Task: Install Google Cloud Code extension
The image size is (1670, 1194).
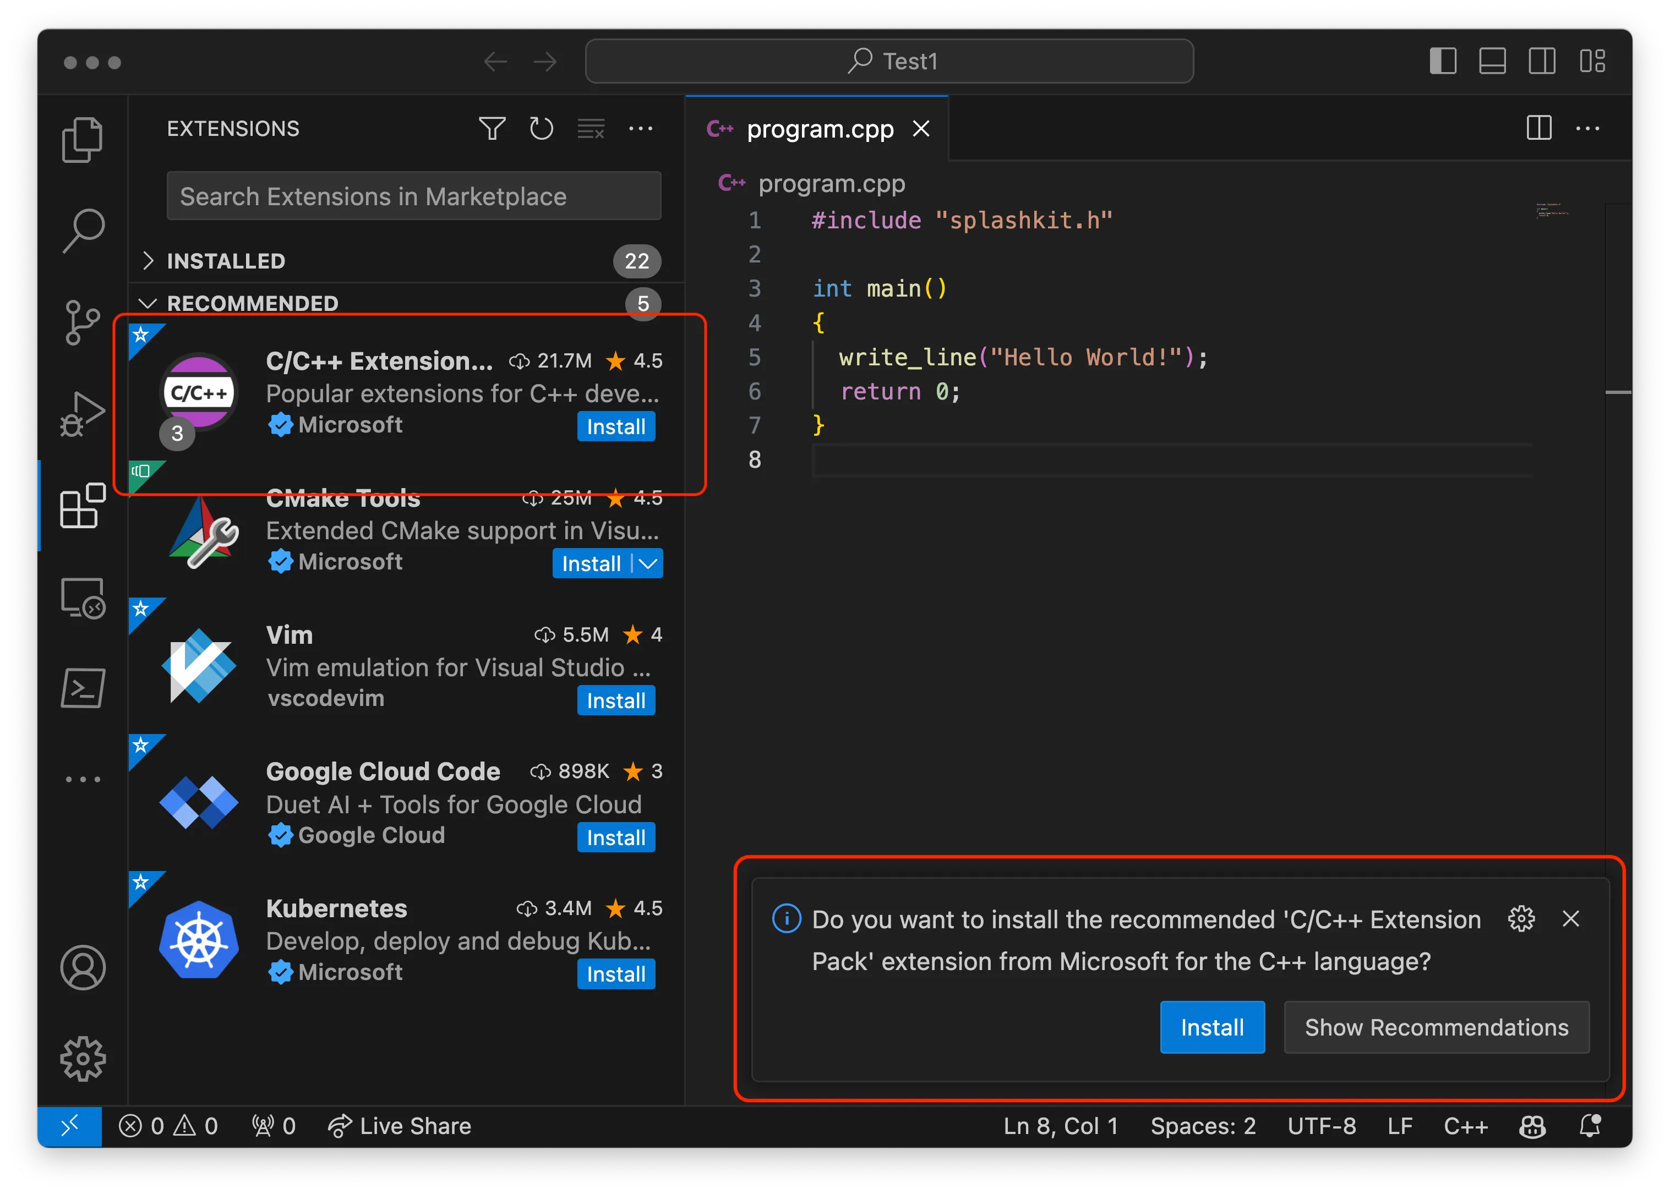Action: 615,837
